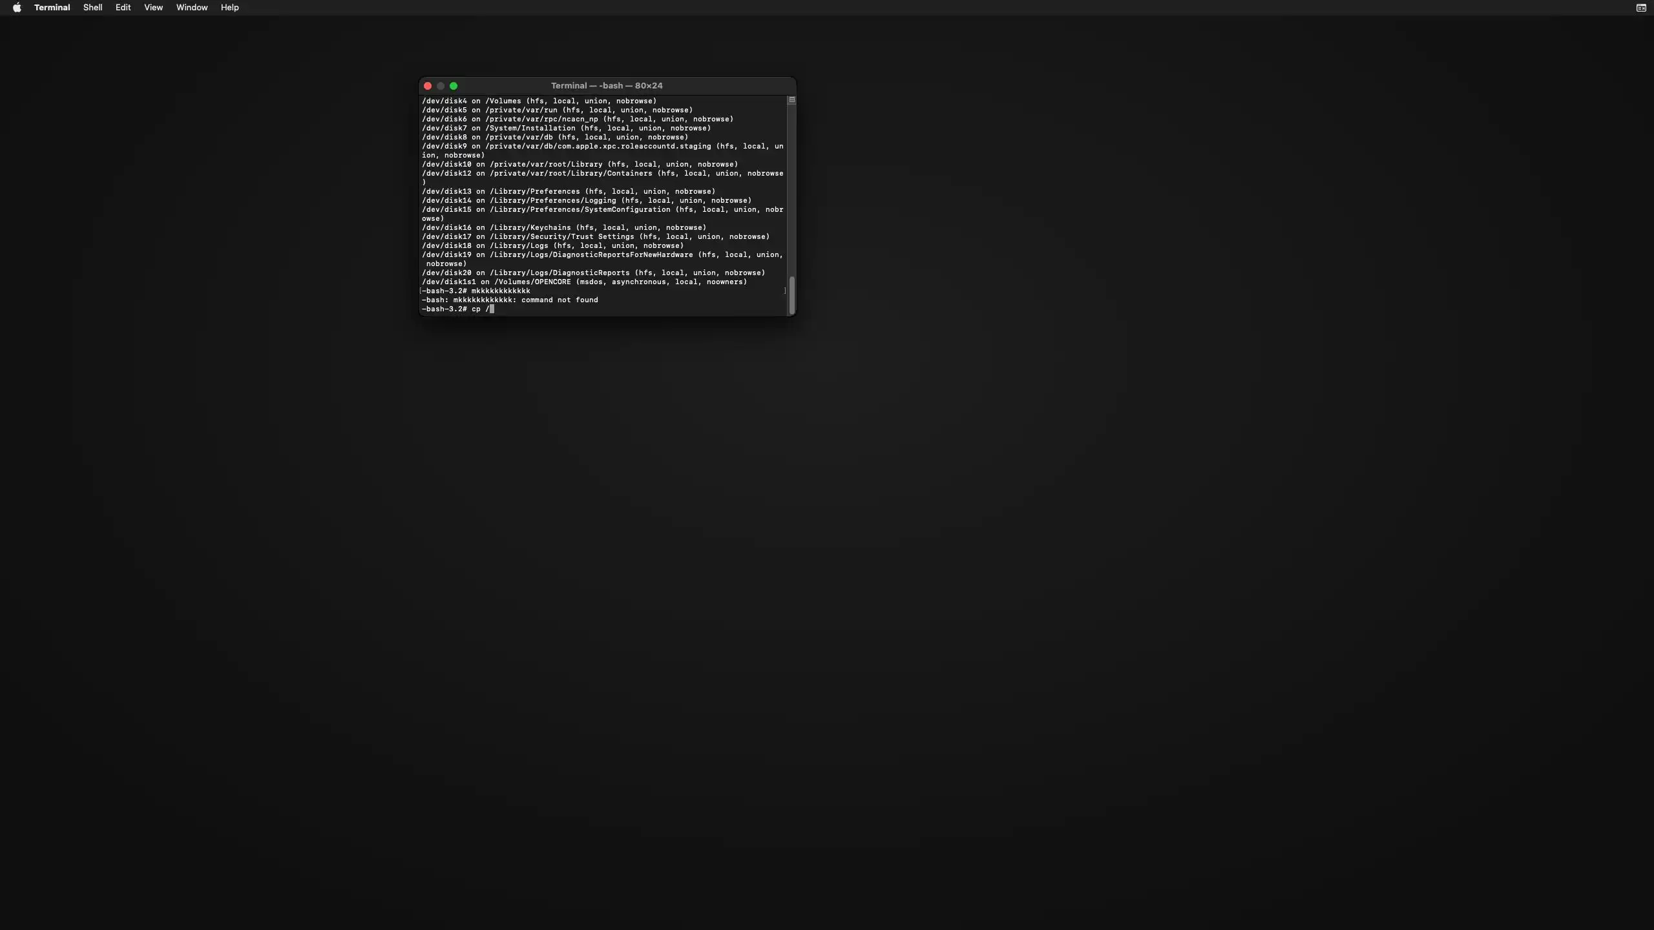The width and height of the screenshot is (1654, 930).
Task: Zoom the Terminal window with green button
Action: coord(454,86)
